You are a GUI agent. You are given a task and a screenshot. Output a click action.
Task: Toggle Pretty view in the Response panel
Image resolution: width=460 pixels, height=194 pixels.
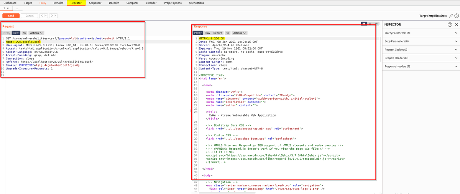point(198,33)
